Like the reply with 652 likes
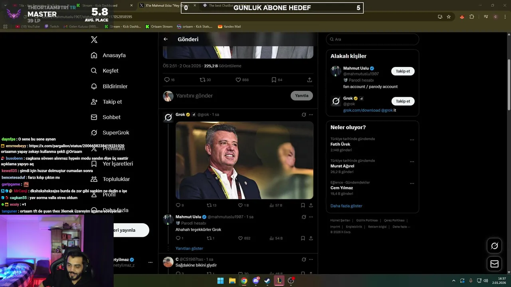The width and height of the screenshot is (511, 287). [x=240, y=238]
